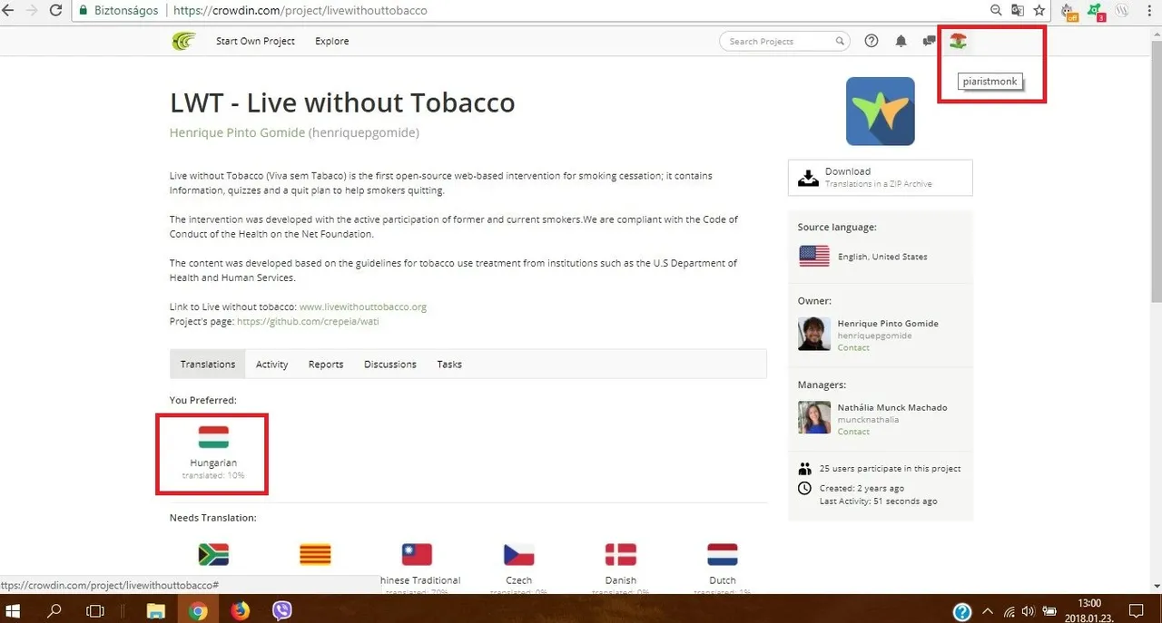This screenshot has height=623, width=1162.
Task: Open Task View on the taskbar
Action: (94, 611)
